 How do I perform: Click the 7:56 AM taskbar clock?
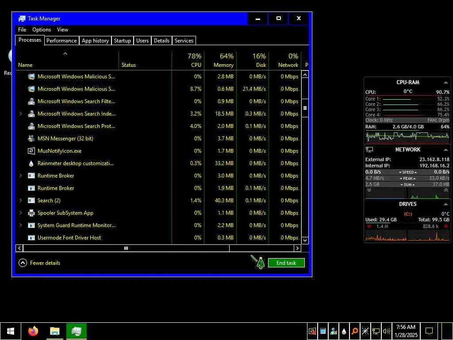[x=406, y=331]
